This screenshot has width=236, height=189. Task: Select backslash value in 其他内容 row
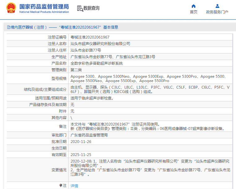(x=71, y=118)
